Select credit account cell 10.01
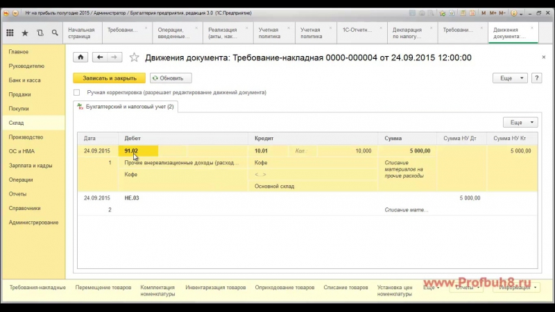Screen dimensions: 555x312 tap(268, 151)
